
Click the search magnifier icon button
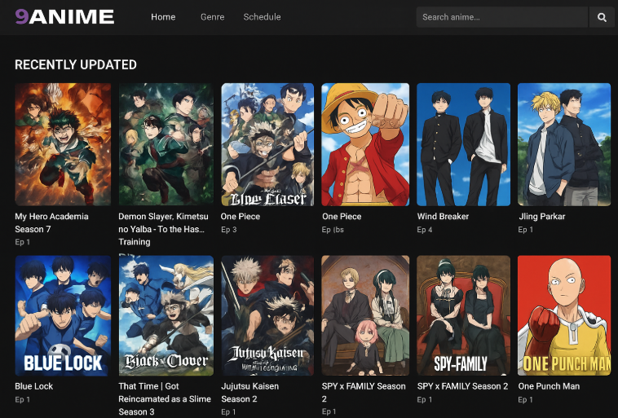[602, 17]
